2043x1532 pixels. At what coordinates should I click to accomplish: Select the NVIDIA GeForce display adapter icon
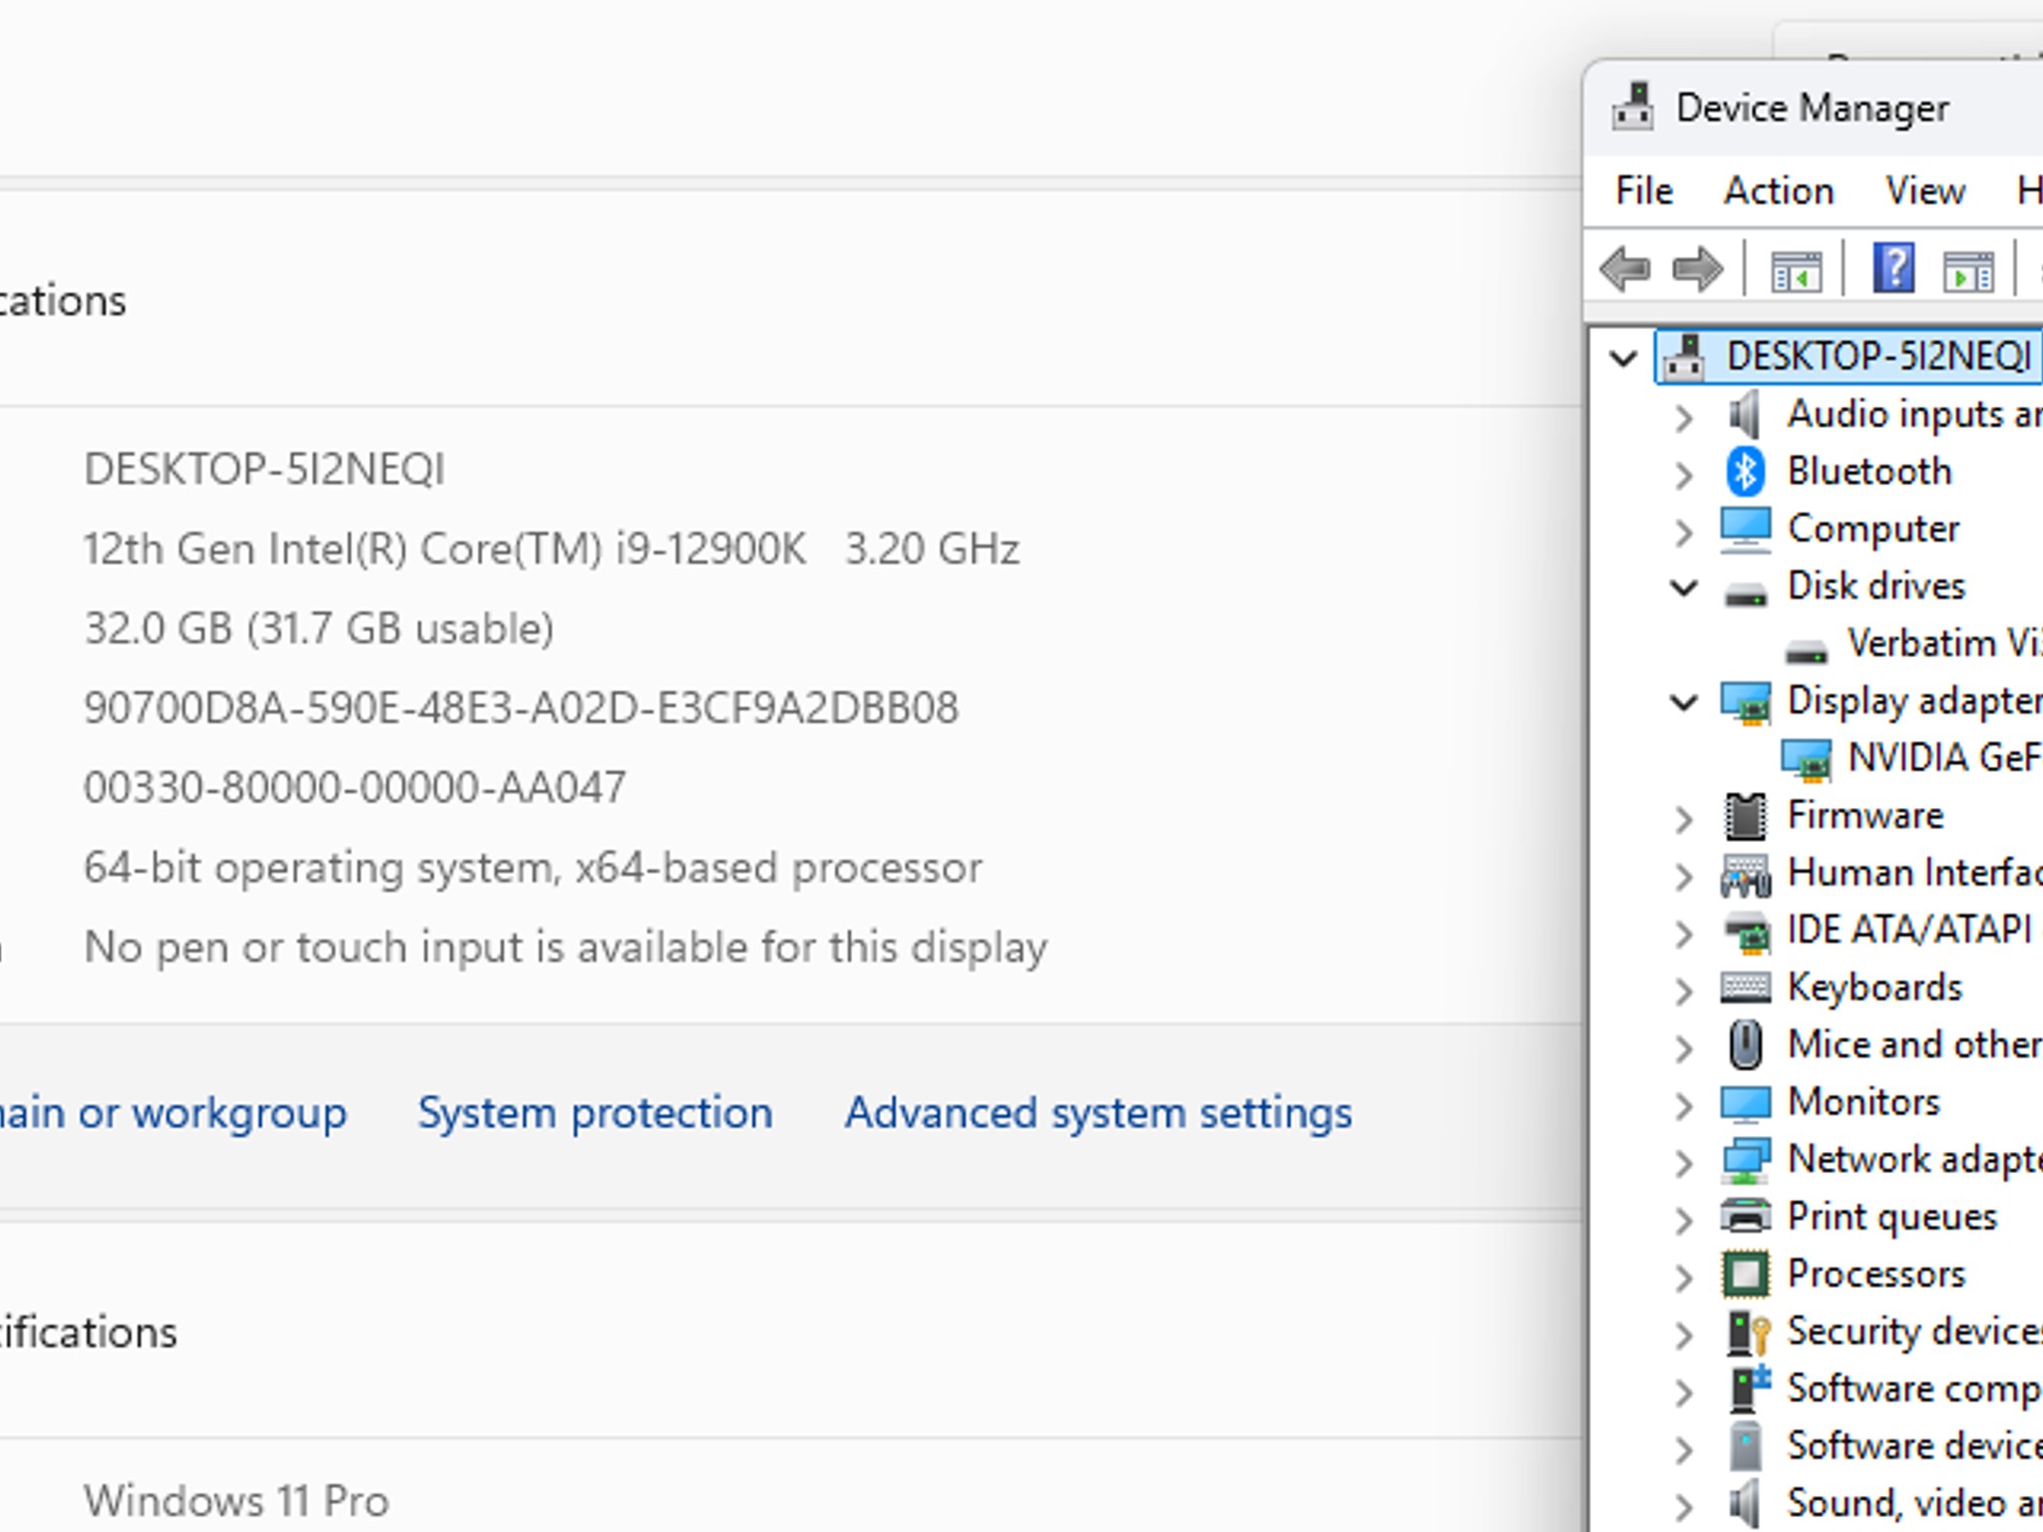click(x=1807, y=760)
